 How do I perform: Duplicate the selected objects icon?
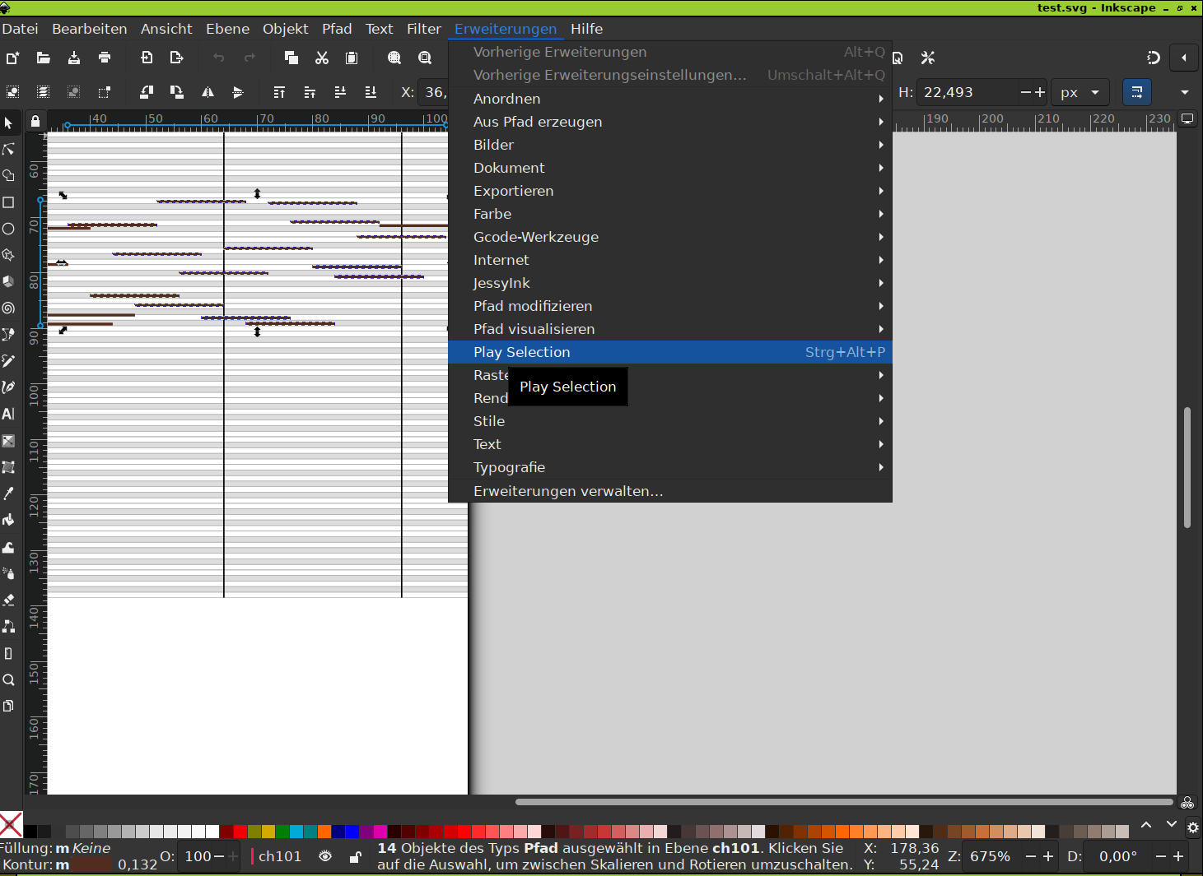pyautogui.click(x=291, y=58)
